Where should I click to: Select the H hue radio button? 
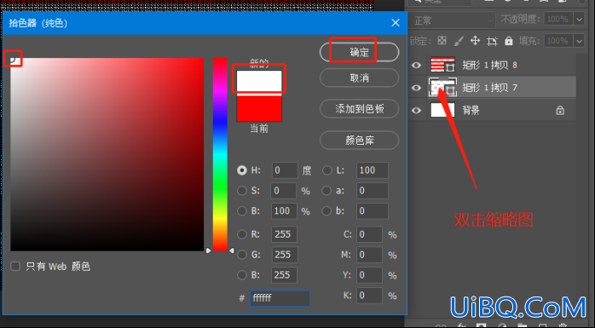[242, 170]
